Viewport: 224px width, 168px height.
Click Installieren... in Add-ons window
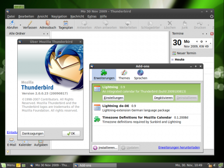105,147
